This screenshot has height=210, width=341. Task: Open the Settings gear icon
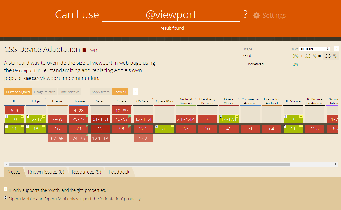coord(257,15)
